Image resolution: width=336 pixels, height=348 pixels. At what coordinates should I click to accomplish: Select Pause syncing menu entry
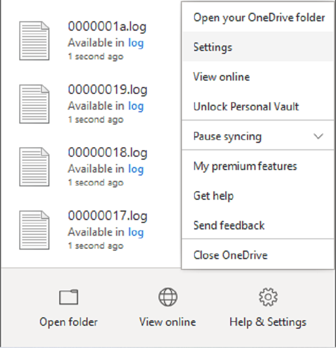coord(258,136)
